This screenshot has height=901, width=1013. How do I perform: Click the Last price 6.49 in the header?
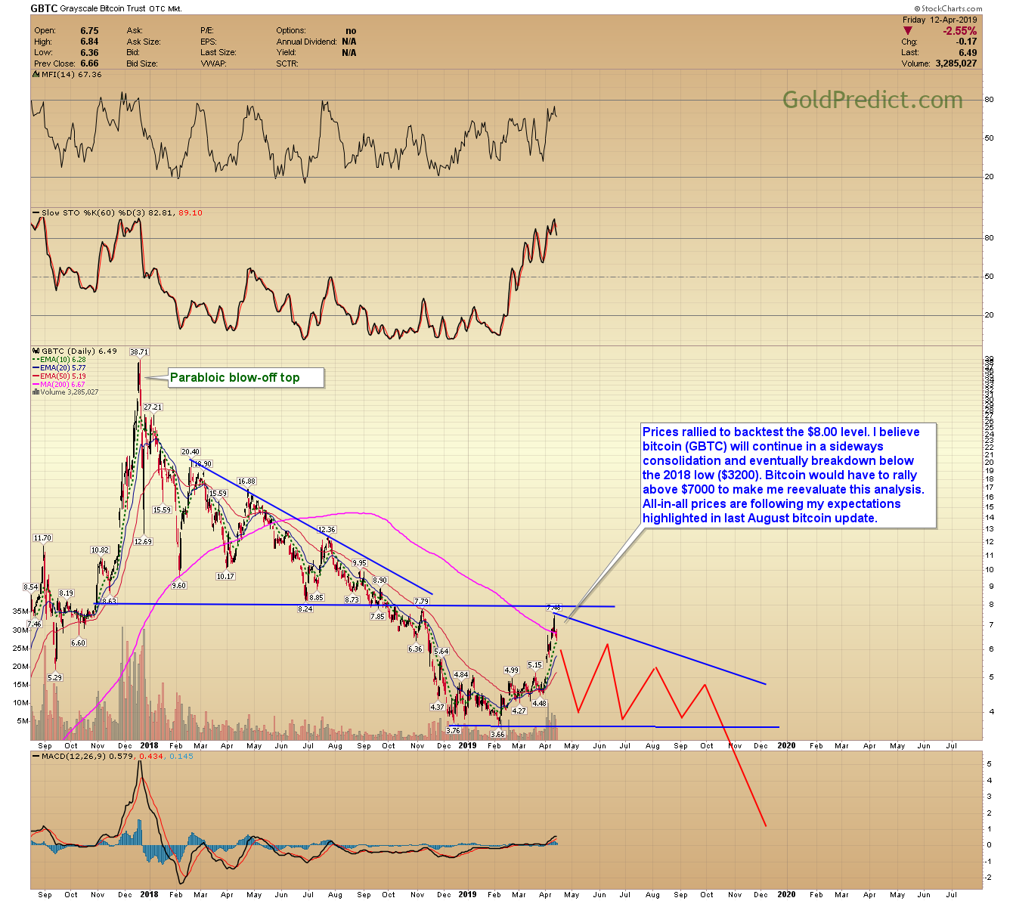(968, 53)
